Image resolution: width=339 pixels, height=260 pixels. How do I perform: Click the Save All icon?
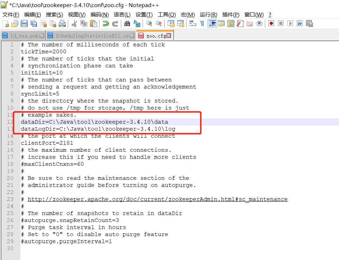tap(34, 24)
